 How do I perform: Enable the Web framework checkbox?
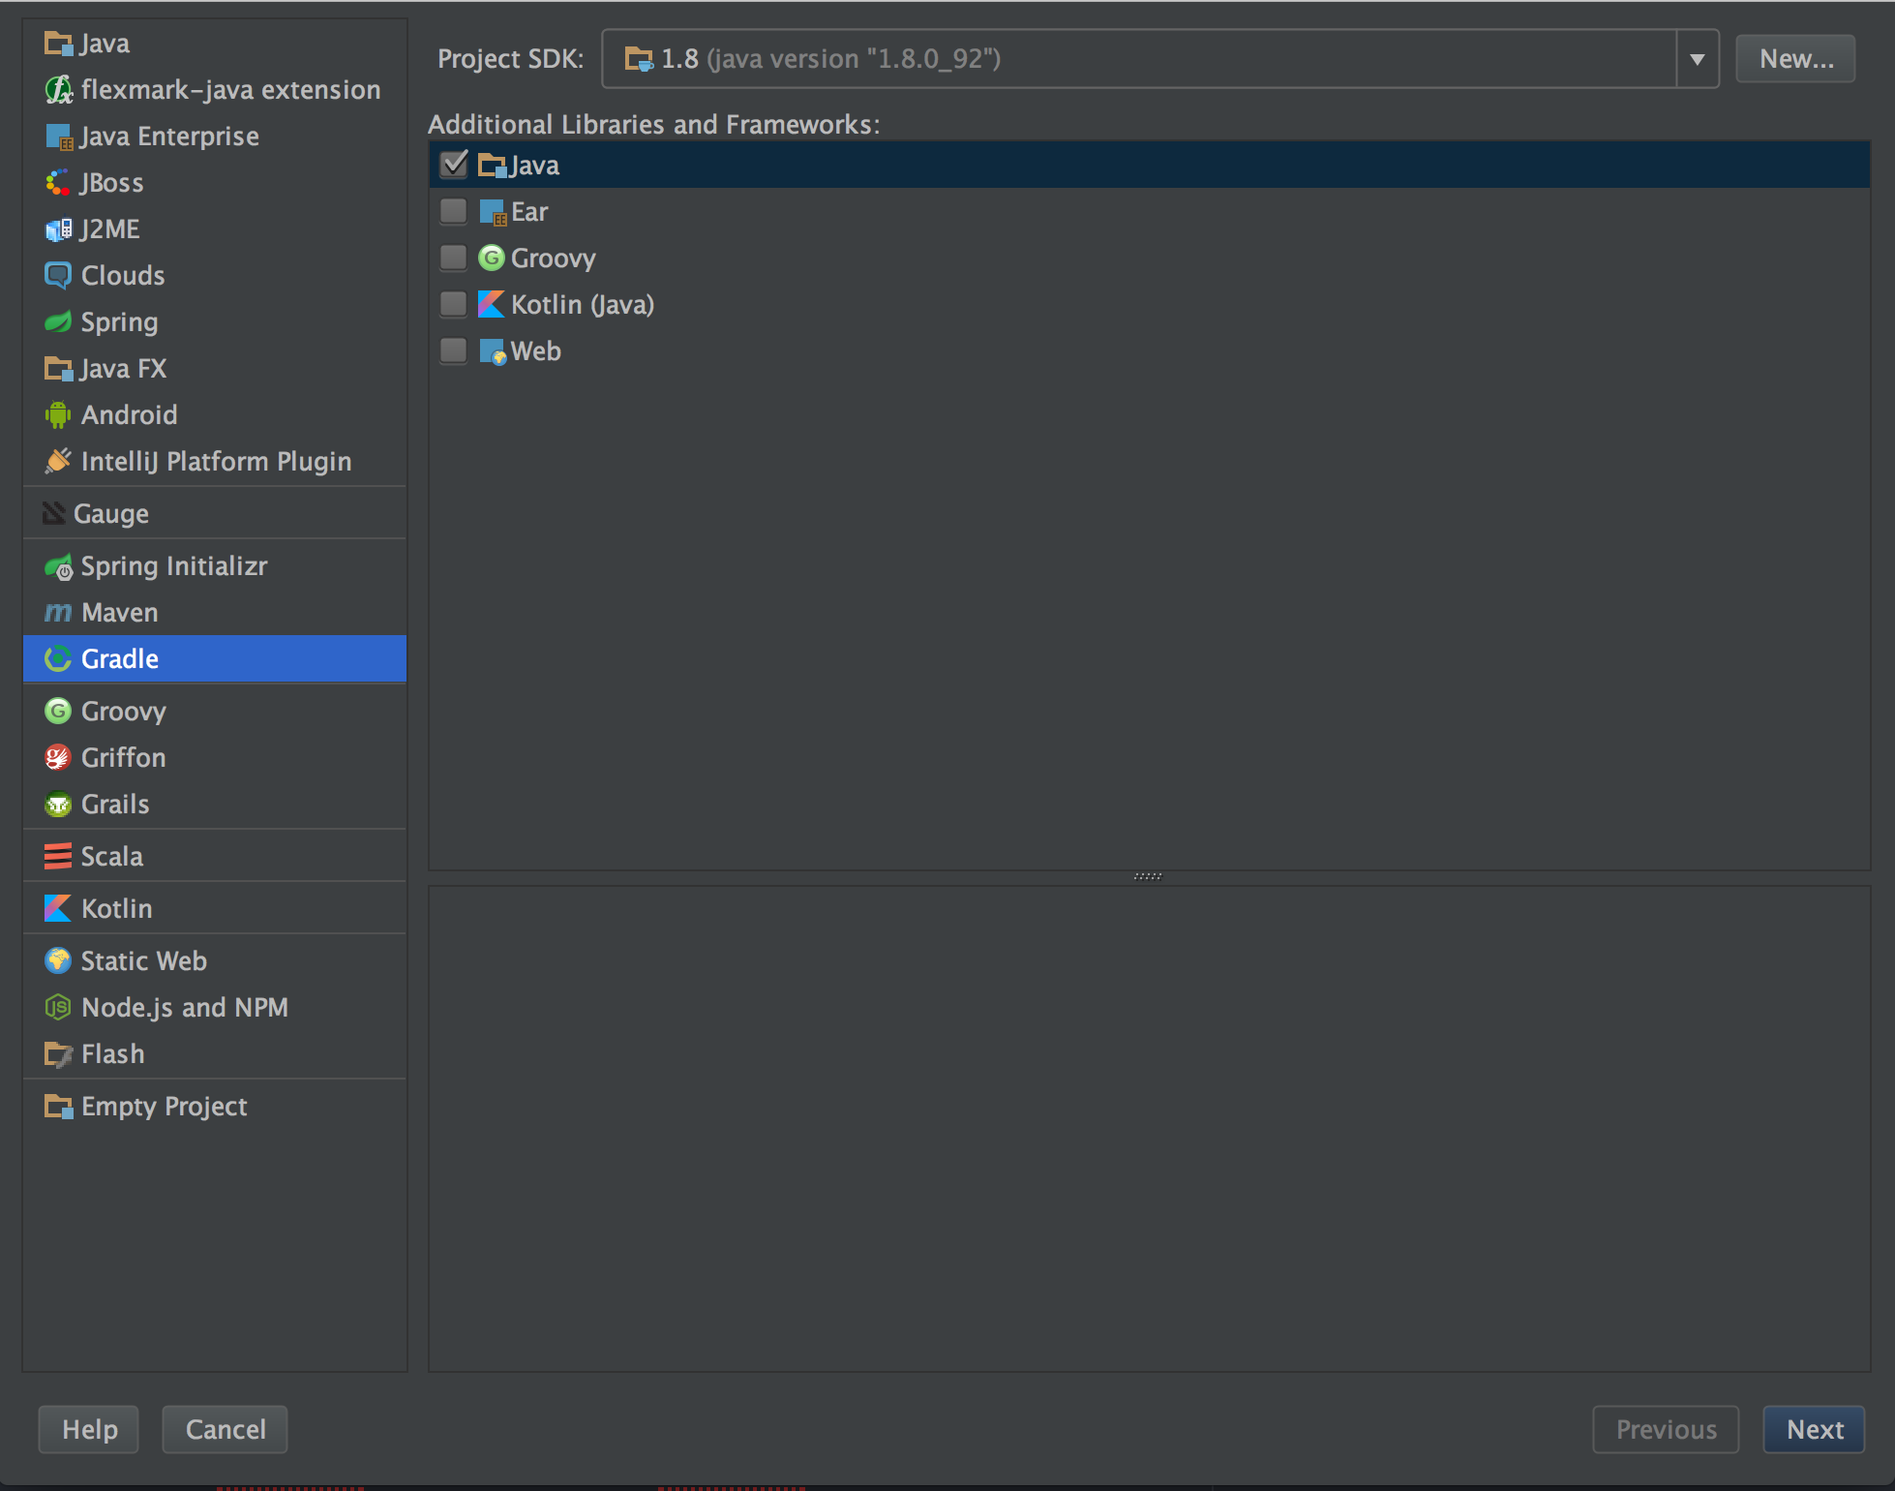click(x=454, y=351)
